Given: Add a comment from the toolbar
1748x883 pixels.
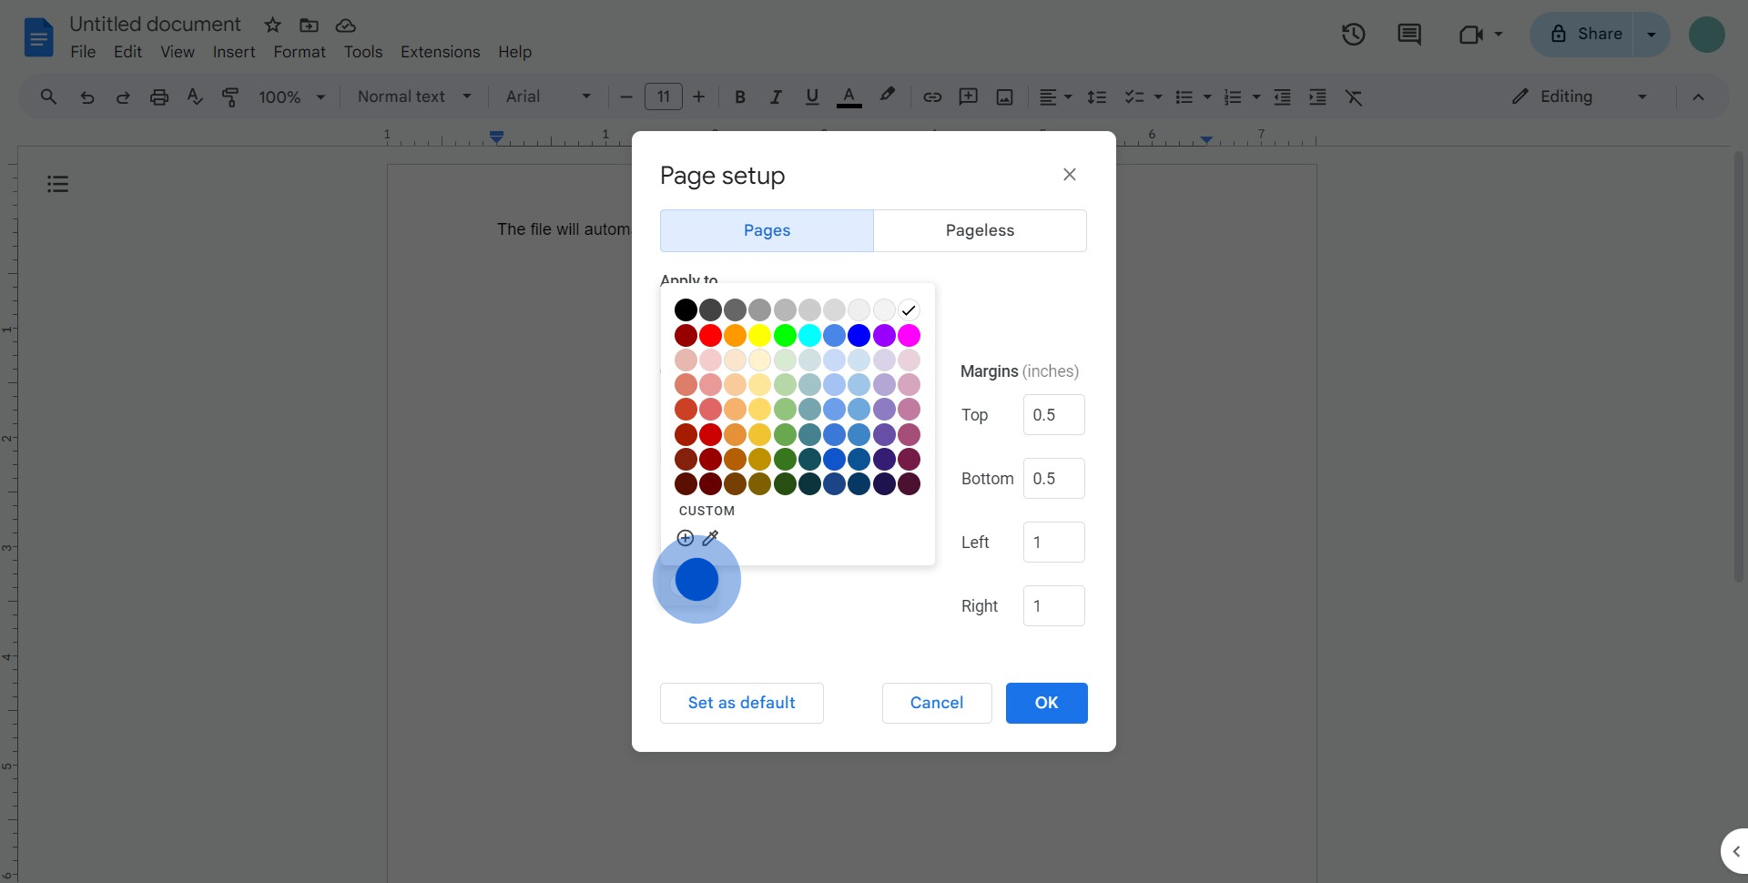Looking at the screenshot, I should coord(969,96).
